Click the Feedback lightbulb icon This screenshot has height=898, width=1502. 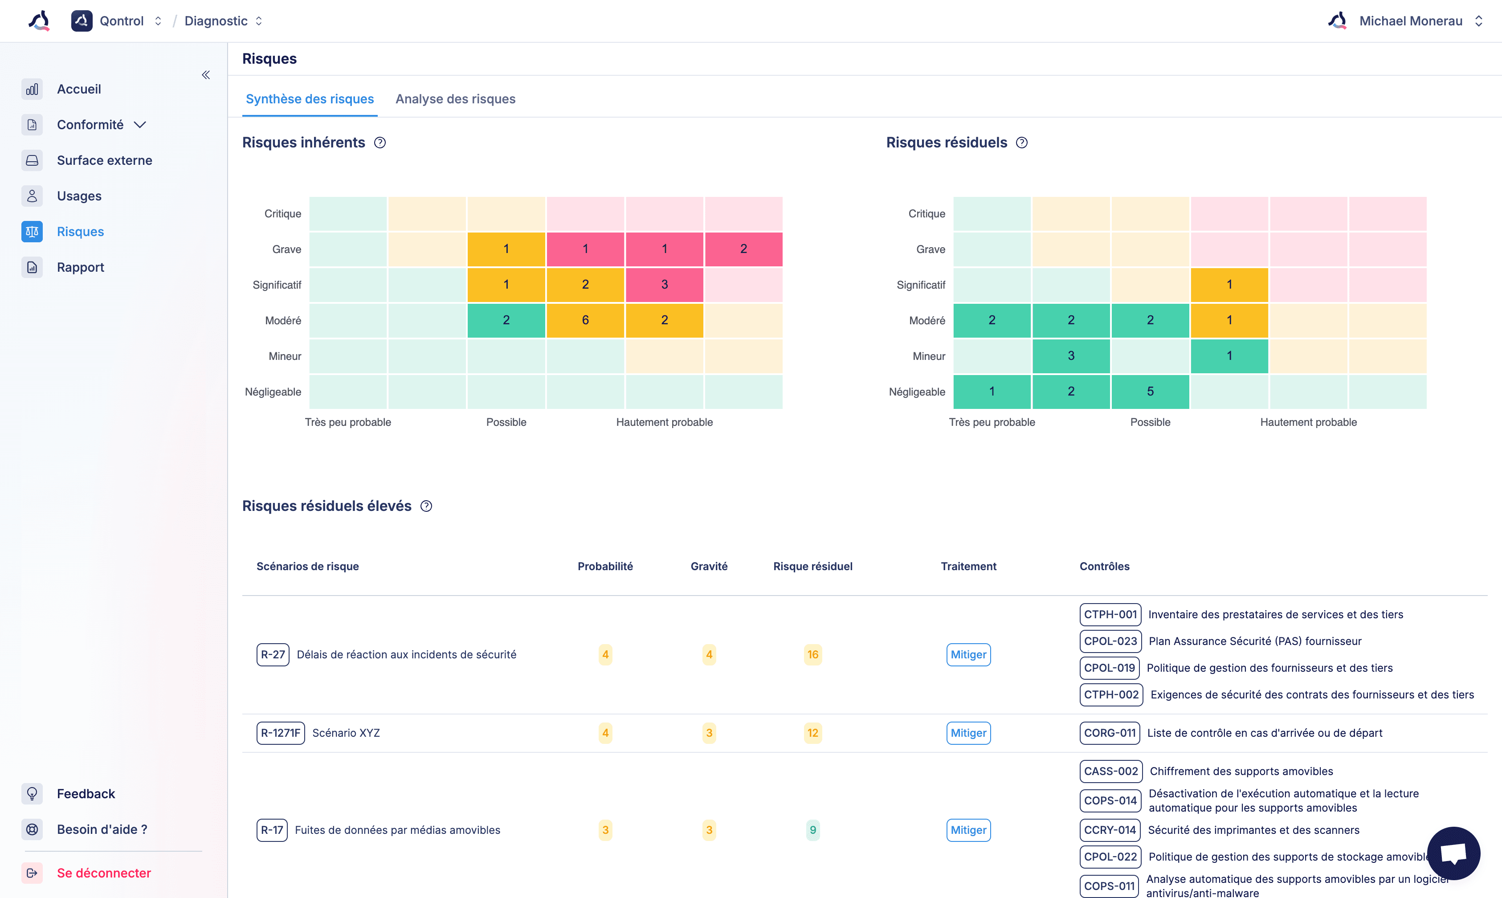tap(32, 794)
